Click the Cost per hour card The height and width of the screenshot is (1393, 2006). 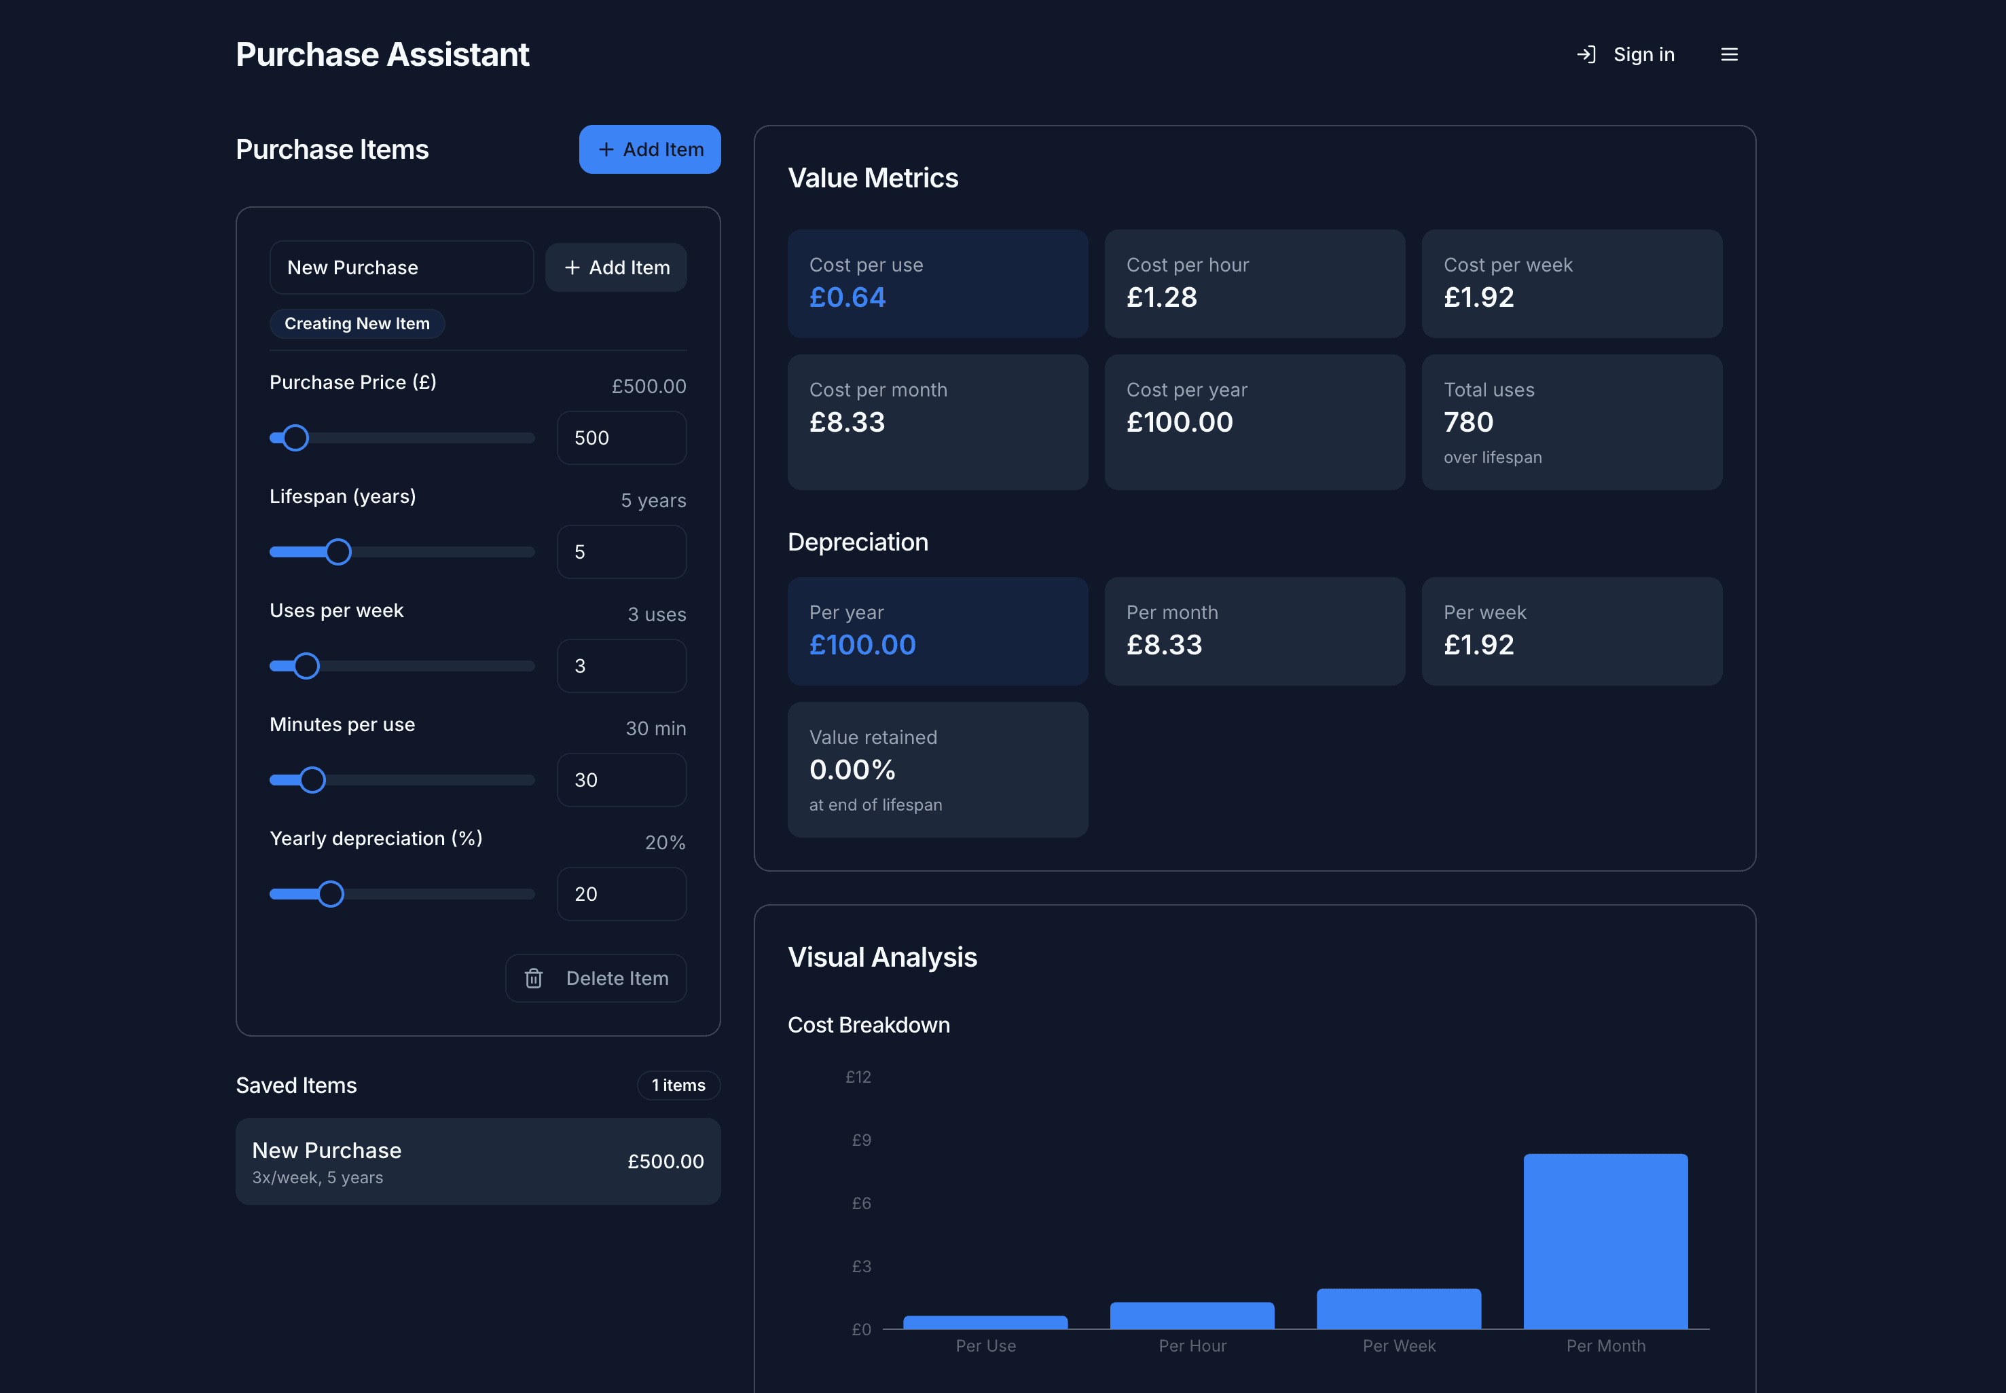[x=1254, y=284]
